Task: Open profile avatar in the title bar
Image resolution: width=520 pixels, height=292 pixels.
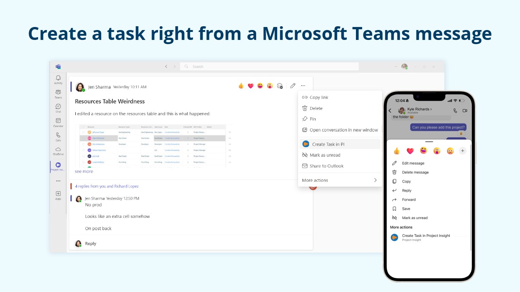Action: pos(404,67)
